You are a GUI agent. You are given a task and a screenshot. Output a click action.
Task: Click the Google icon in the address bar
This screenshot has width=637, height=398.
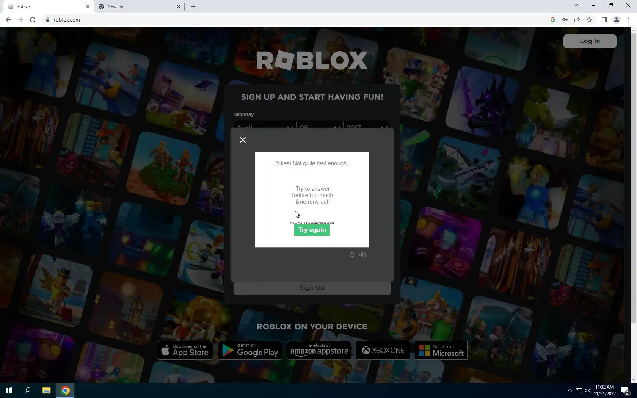pyautogui.click(x=553, y=20)
